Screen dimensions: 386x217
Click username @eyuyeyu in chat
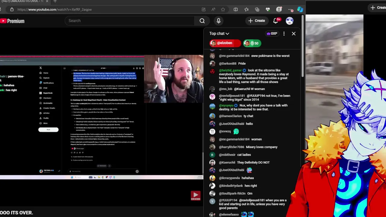point(226,105)
